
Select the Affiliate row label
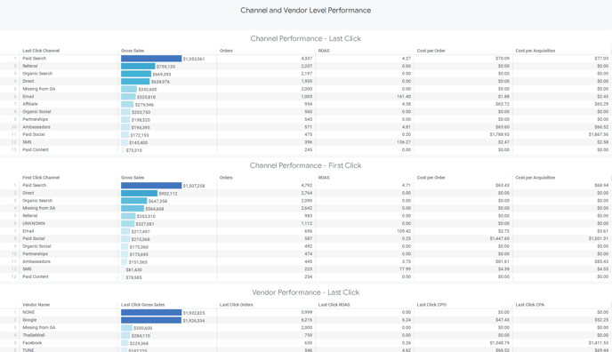pyautogui.click(x=30, y=104)
